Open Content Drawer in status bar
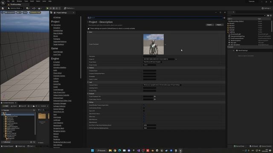Image resolution: width=273 pixels, height=153 pixels. click(7, 146)
